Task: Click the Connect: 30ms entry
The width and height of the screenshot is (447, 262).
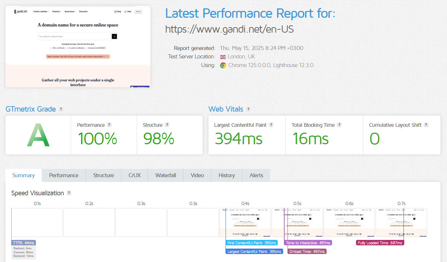Action: (x=23, y=252)
